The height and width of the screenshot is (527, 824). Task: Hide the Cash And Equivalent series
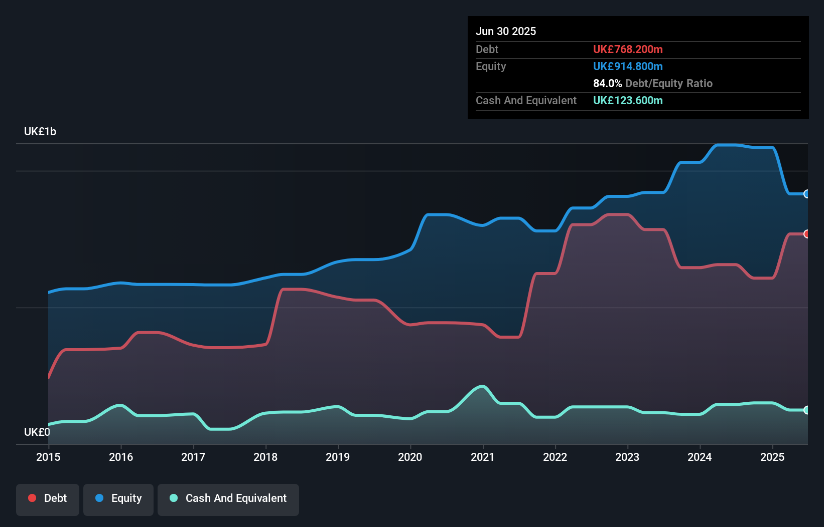coord(228,499)
